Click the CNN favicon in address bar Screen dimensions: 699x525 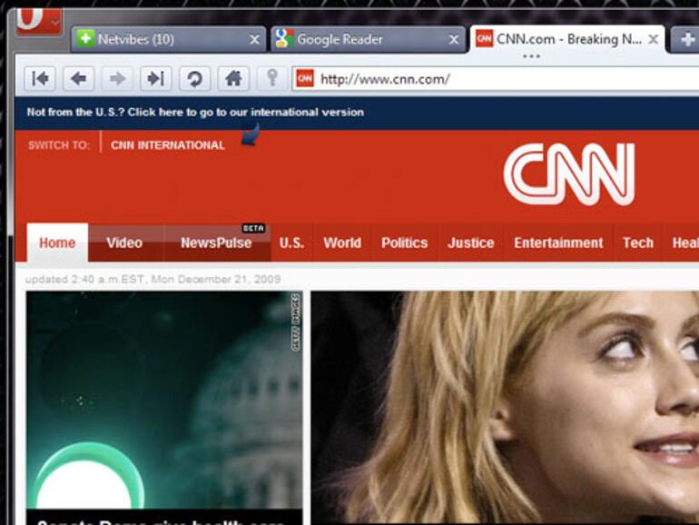[305, 79]
